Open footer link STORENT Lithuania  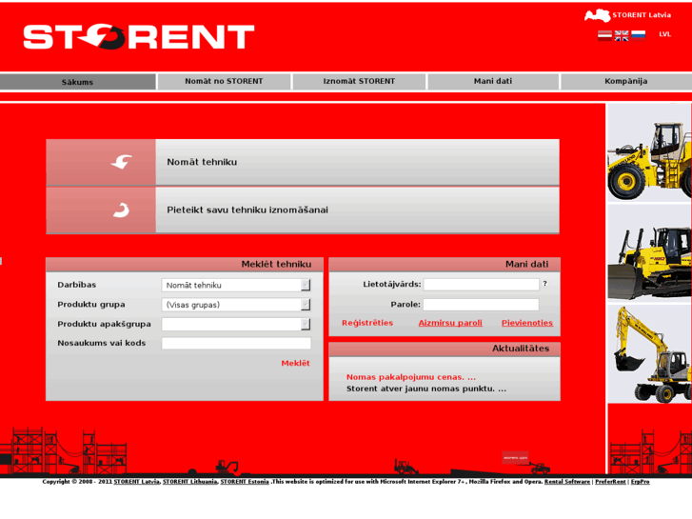click(x=189, y=482)
